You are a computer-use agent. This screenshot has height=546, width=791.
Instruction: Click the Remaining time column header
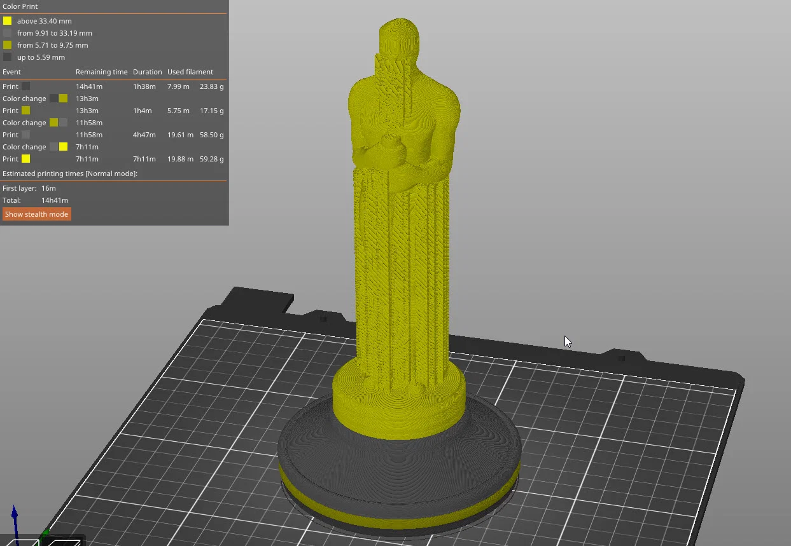tap(101, 72)
